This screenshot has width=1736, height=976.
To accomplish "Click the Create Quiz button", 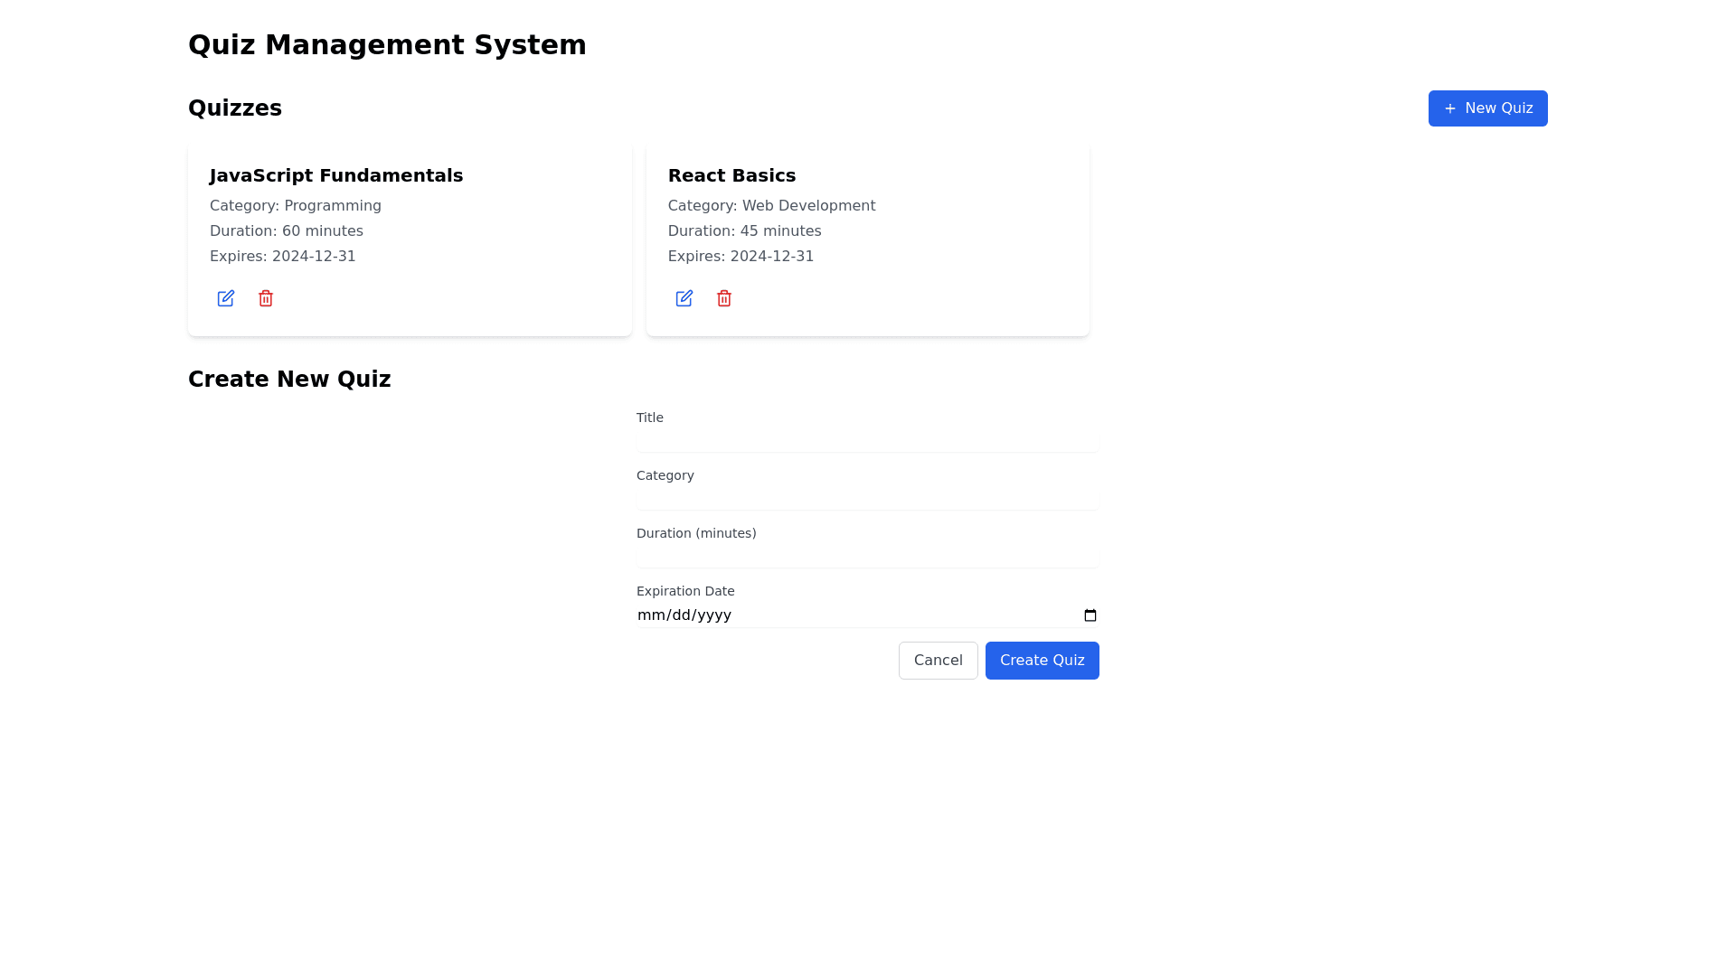I will pyautogui.click(x=1042, y=661).
